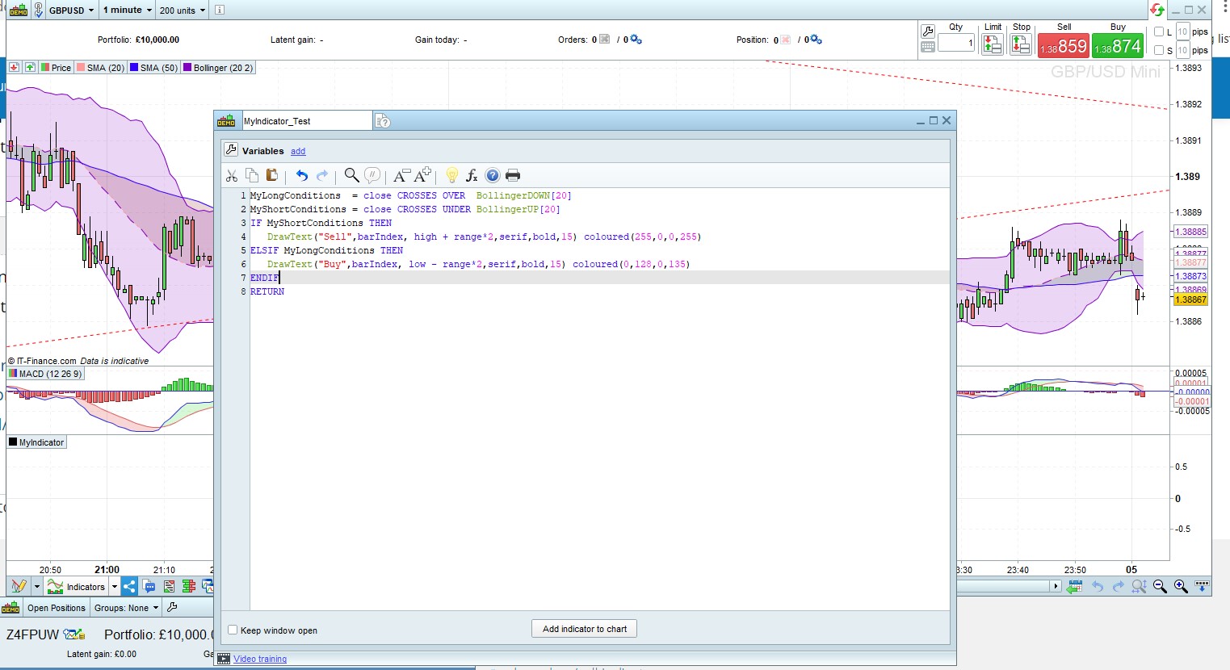The width and height of the screenshot is (1230, 670).
Task: Undo last edit with the blue arrow
Action: pos(301,175)
